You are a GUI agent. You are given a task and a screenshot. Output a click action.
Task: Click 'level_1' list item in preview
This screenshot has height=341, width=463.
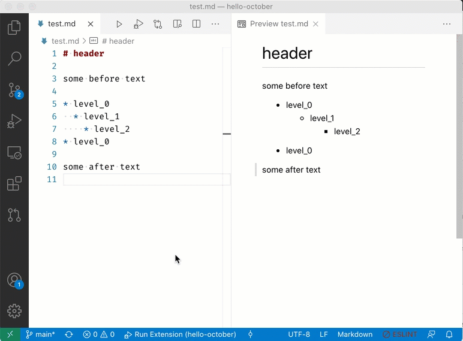[322, 118]
